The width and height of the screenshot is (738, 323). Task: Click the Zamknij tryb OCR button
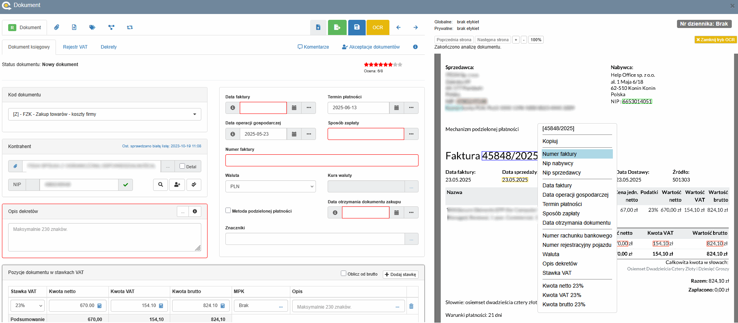[x=715, y=40]
